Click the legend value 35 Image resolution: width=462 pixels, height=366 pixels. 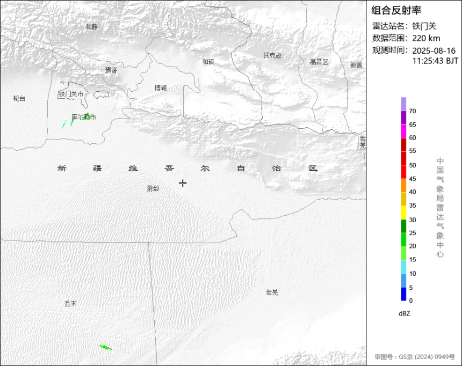pyautogui.click(x=413, y=206)
